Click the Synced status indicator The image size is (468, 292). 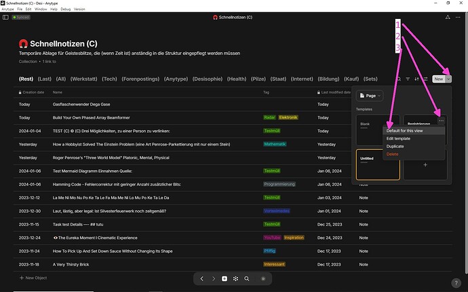coord(21,18)
